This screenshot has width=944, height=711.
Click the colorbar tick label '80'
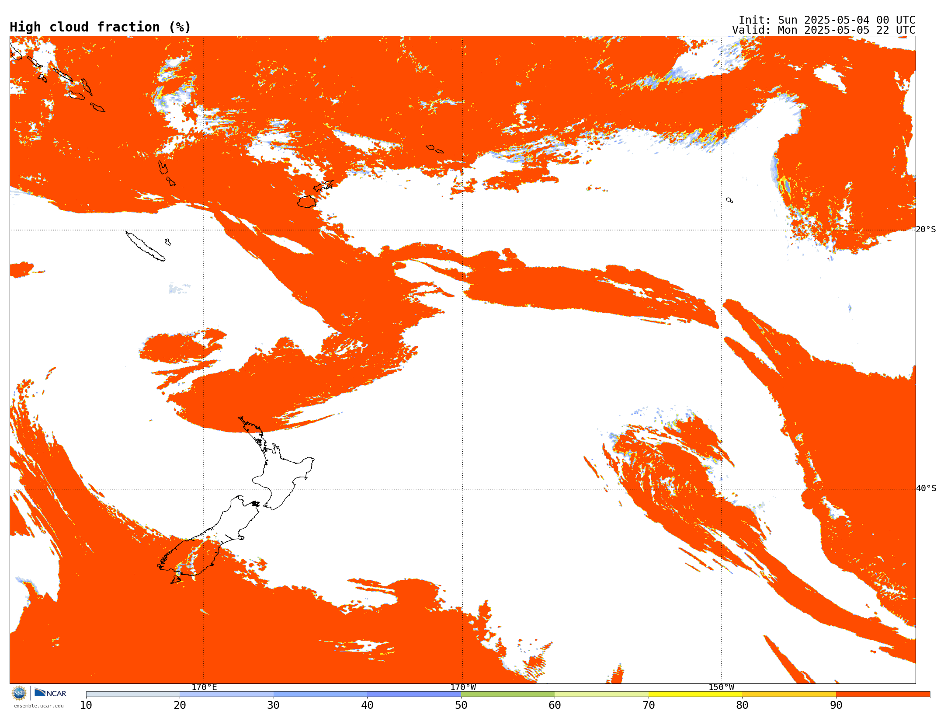pos(742,705)
